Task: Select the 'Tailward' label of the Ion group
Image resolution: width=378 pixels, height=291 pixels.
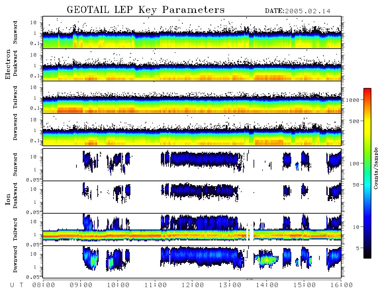Action: click(15, 229)
